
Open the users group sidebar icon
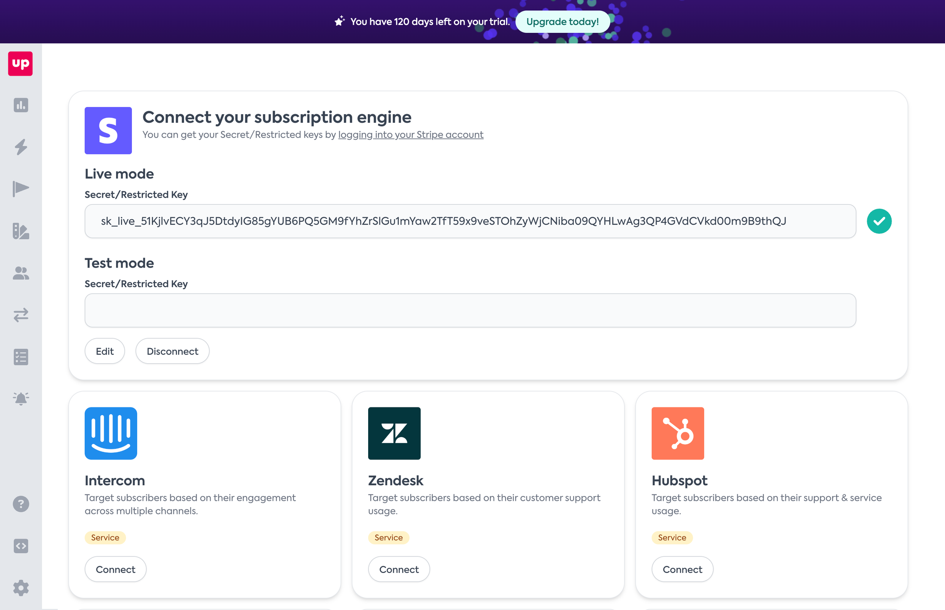coord(20,273)
